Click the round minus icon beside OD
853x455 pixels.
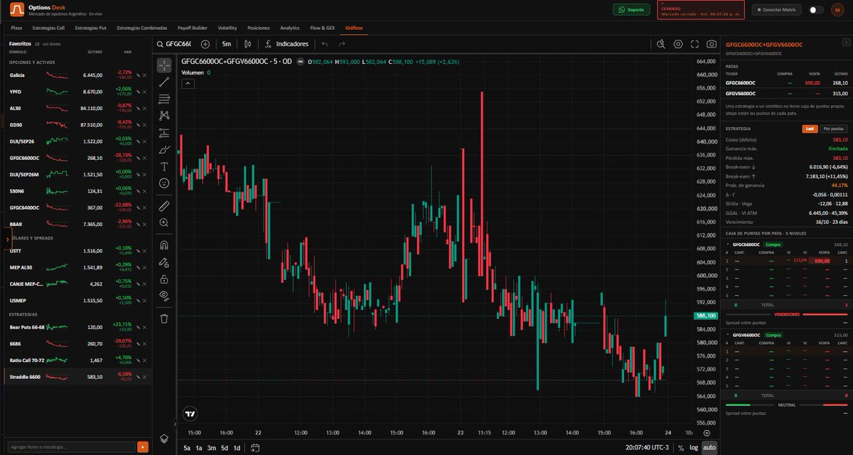(301, 62)
